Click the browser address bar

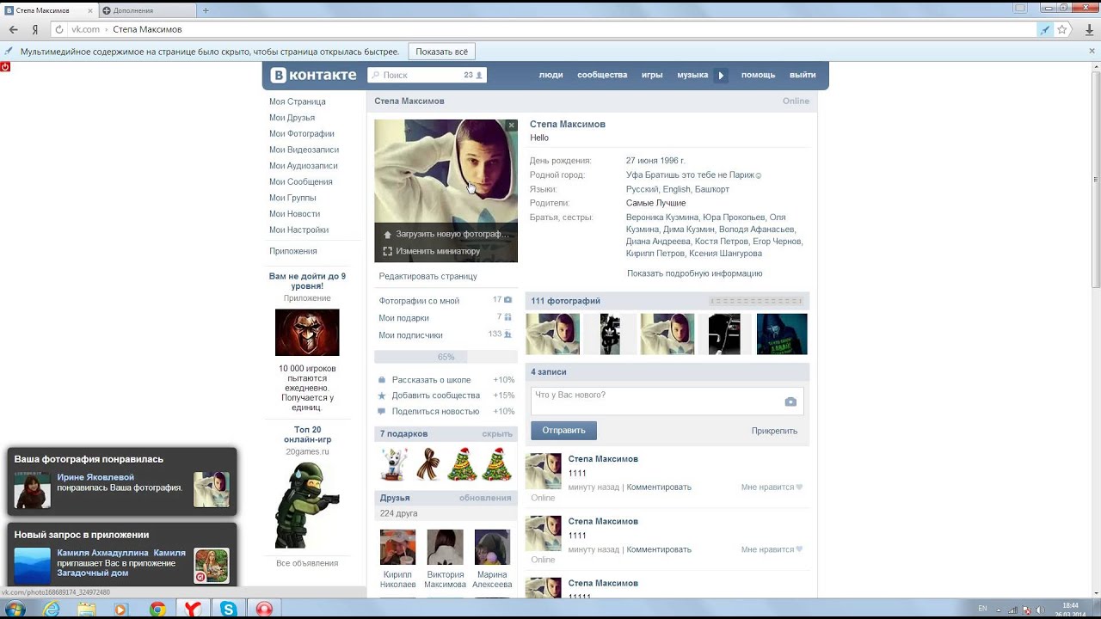(550, 29)
